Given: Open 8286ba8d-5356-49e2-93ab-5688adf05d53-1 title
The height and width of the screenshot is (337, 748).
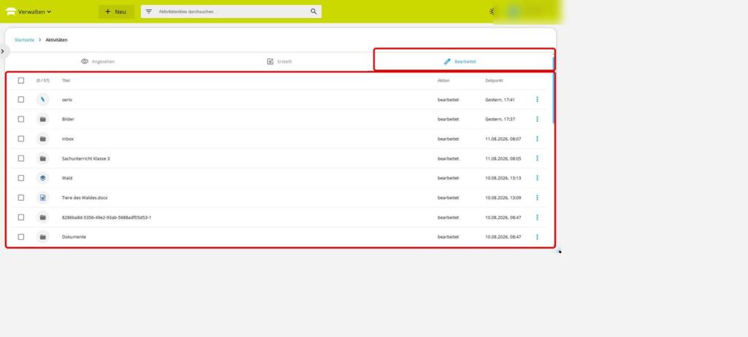Looking at the screenshot, I should click(x=107, y=217).
